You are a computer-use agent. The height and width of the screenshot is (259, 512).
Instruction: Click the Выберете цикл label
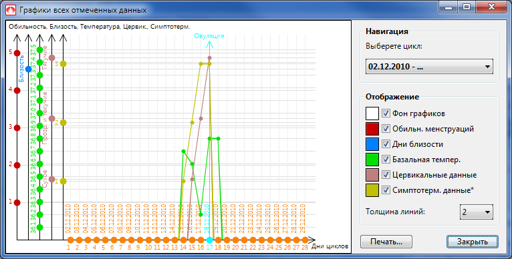[394, 46]
